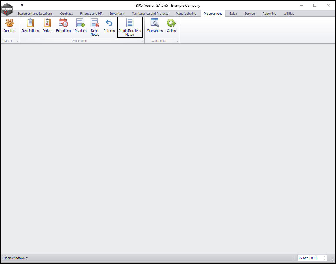Switch to the Contract tab
Viewport: 336px width, 264px height.
(67, 14)
